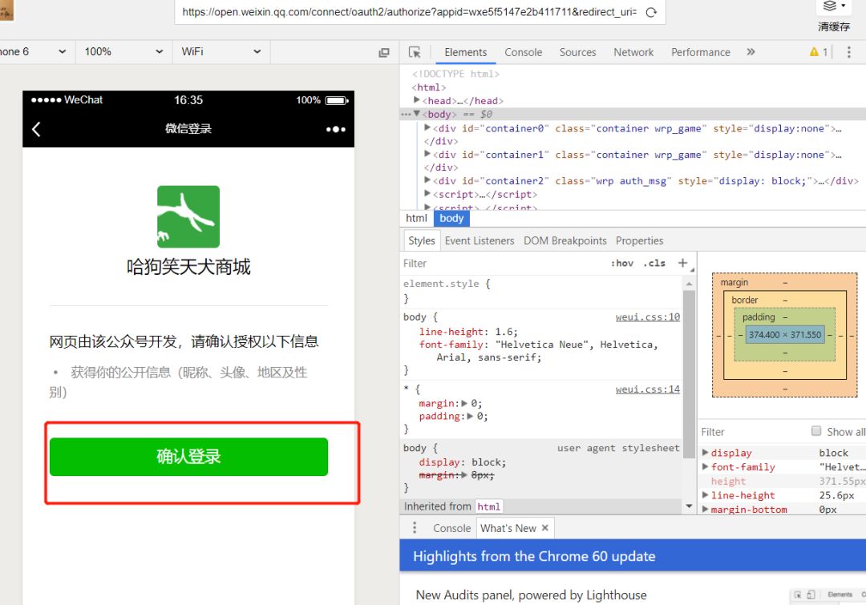Tap the back arrow in WeChat header

[x=36, y=129]
